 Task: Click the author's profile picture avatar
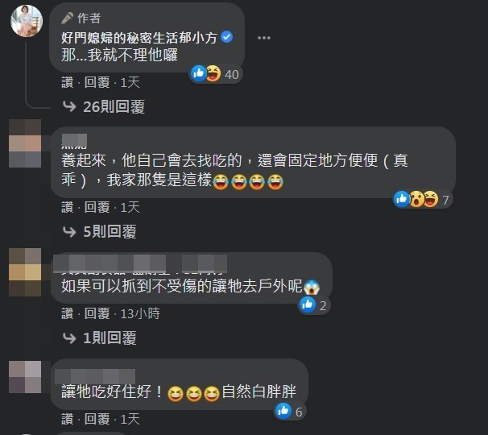click(27, 21)
